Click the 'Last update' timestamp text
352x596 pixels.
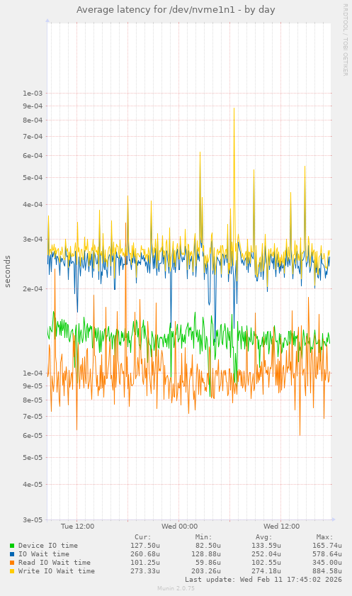[x=263, y=579]
